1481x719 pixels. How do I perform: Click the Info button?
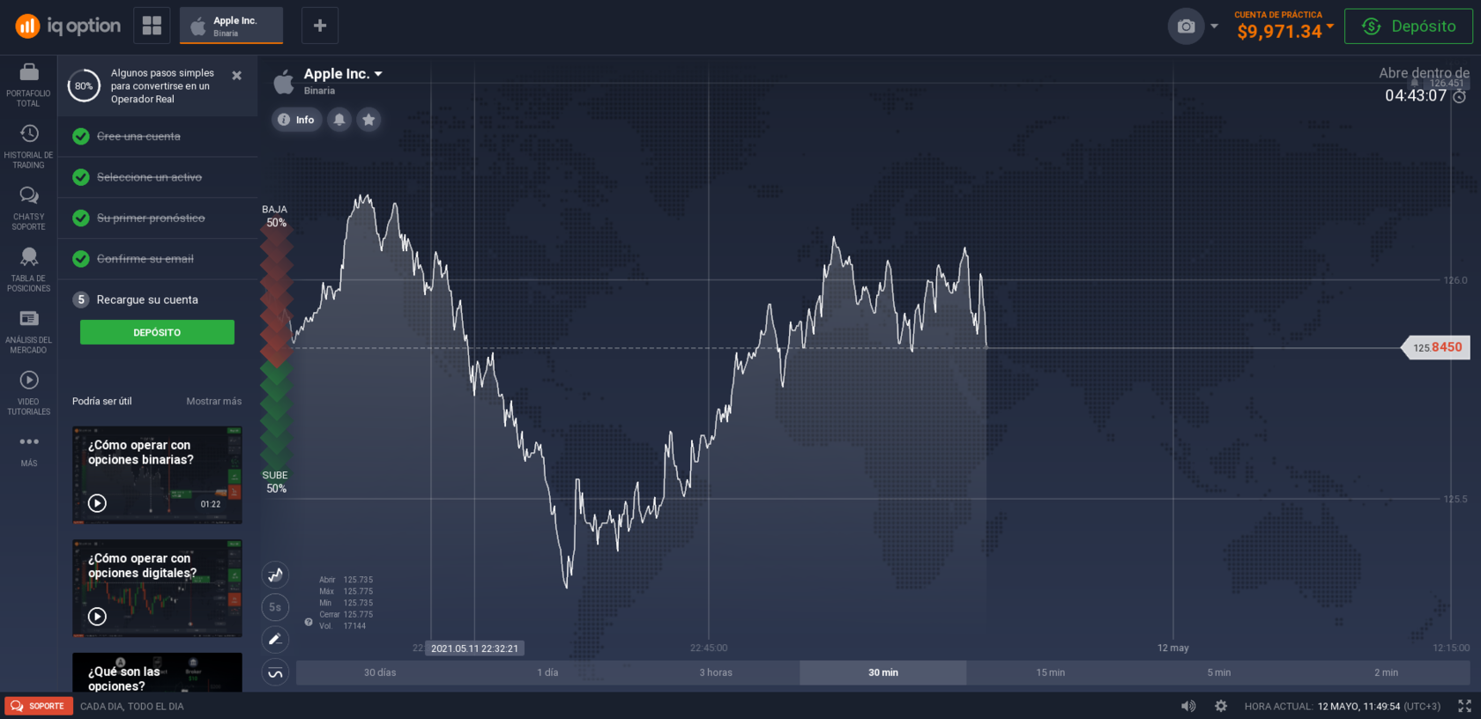tap(296, 120)
